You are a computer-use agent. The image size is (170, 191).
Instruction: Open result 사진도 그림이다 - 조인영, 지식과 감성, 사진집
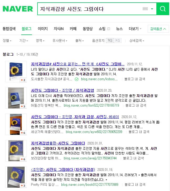[75, 117]
